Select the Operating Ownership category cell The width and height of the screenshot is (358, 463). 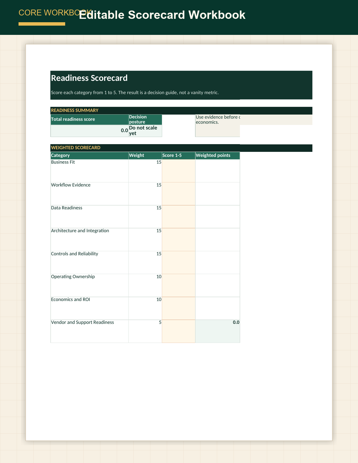[90, 285]
